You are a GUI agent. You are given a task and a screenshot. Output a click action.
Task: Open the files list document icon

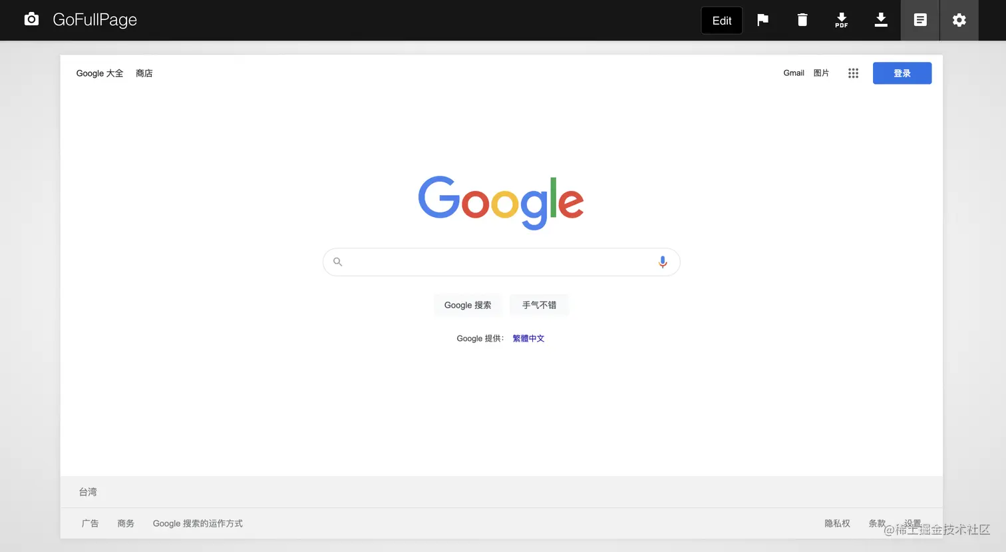point(920,20)
